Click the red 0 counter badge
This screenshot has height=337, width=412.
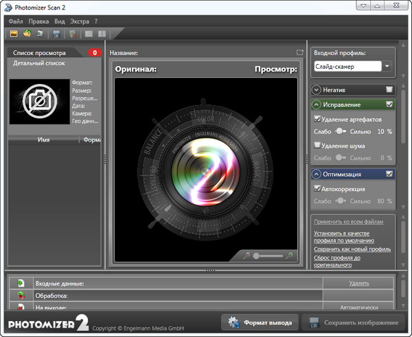coord(95,53)
